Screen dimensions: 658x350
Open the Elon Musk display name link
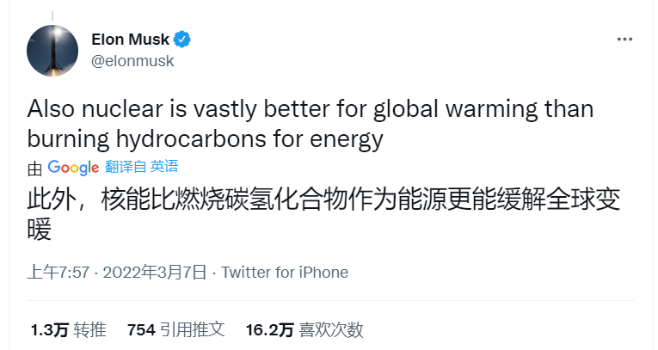point(130,40)
